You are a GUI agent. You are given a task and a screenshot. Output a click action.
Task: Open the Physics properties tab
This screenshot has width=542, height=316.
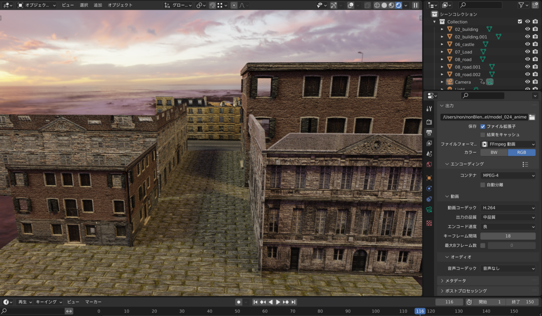coord(429,188)
